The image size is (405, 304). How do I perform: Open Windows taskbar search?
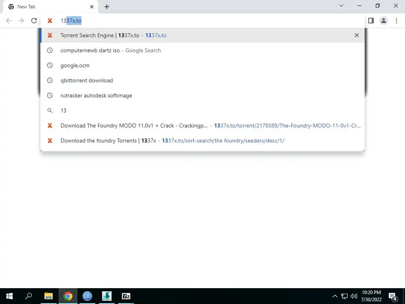[28, 296]
